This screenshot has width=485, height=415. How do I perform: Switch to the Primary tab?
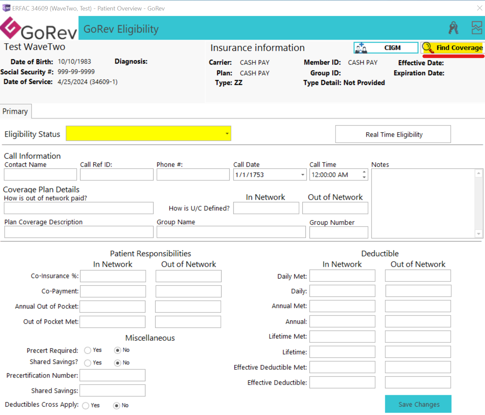pos(16,111)
